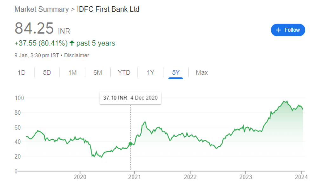325x183 pixels.
Task: Click the IDFC First Bank Ltd title
Action: 108,9
